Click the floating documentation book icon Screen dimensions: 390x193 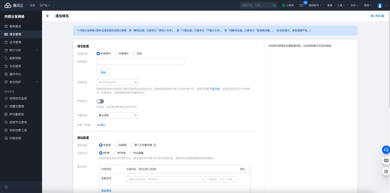click(386, 160)
